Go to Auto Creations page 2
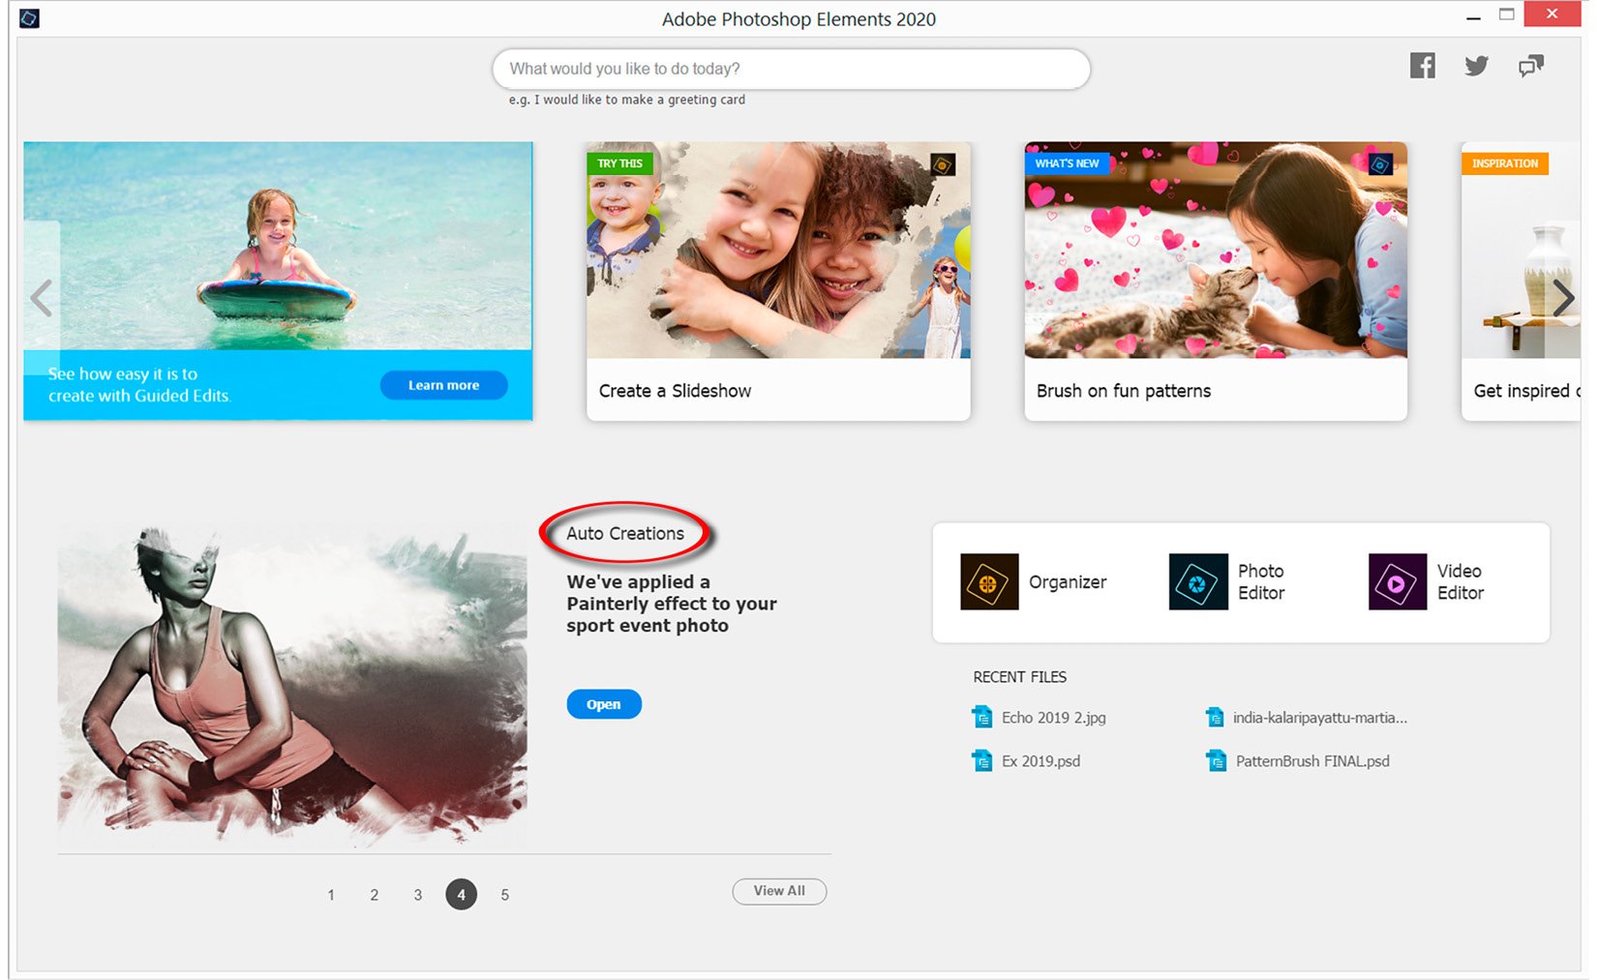The image size is (1597, 980). [374, 895]
